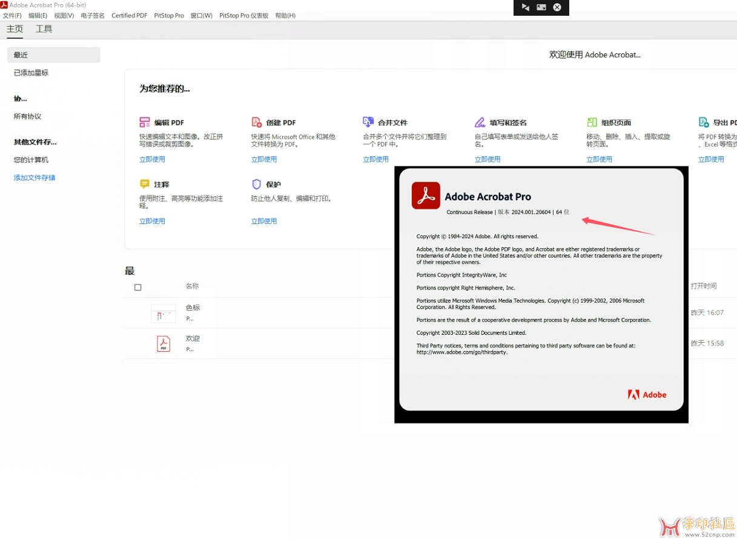
Task: Click the 昨天 15:58 open time
Action: [x=707, y=343]
